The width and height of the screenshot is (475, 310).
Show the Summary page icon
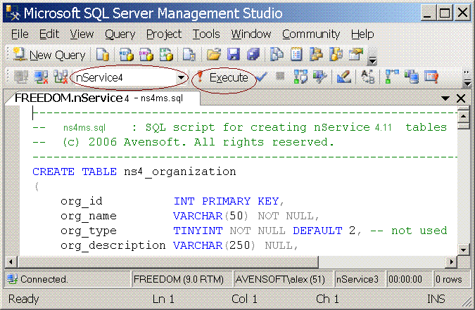296,55
